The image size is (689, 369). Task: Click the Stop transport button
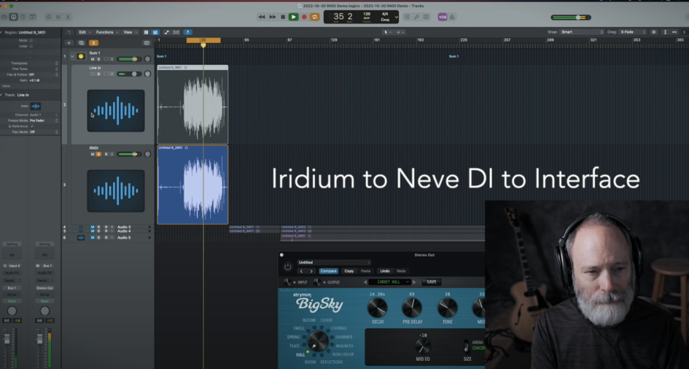tap(283, 17)
